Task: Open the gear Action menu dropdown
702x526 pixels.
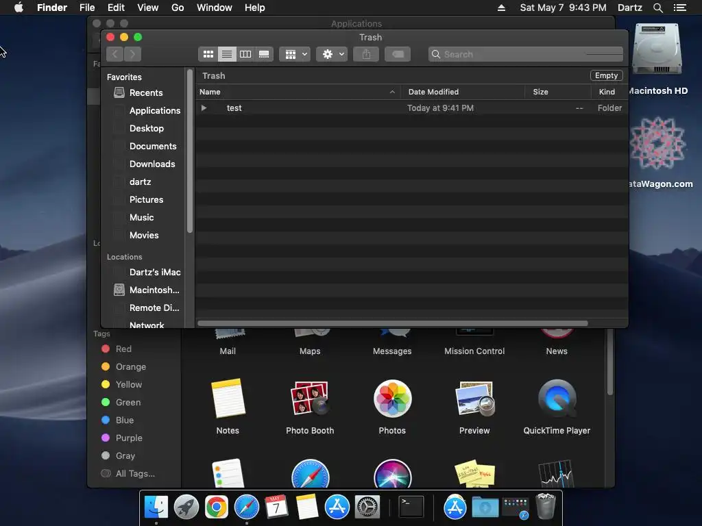Action: pos(332,54)
